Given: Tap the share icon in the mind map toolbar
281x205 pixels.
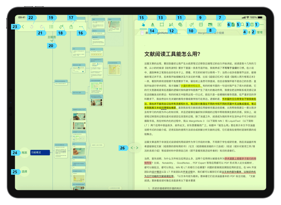Looking at the screenshot, I should point(71,26).
